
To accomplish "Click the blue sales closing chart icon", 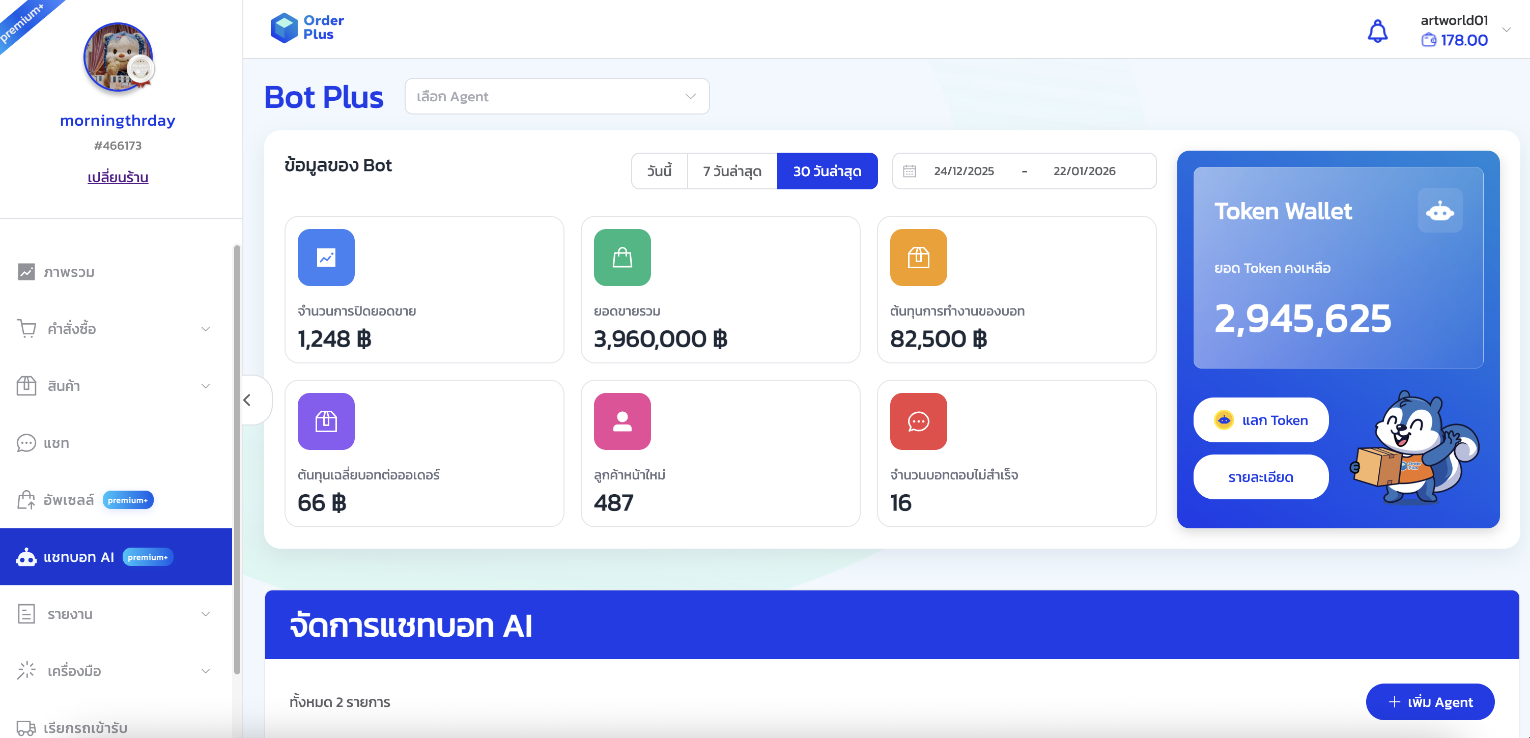I will click(326, 257).
